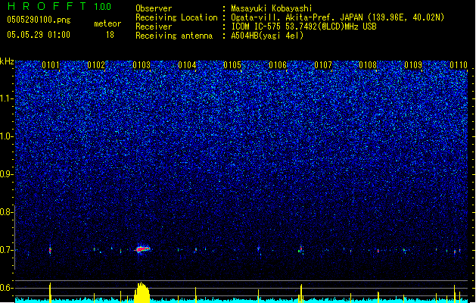Click the 0109 time marker
The image size is (476, 303).
click(x=413, y=65)
